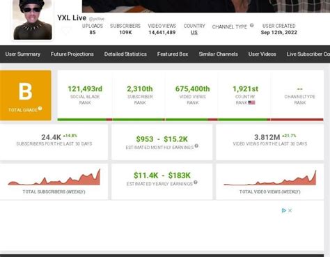Click the 2,310th subscriber rank value
The width and height of the screenshot is (330, 257).
tap(140, 88)
